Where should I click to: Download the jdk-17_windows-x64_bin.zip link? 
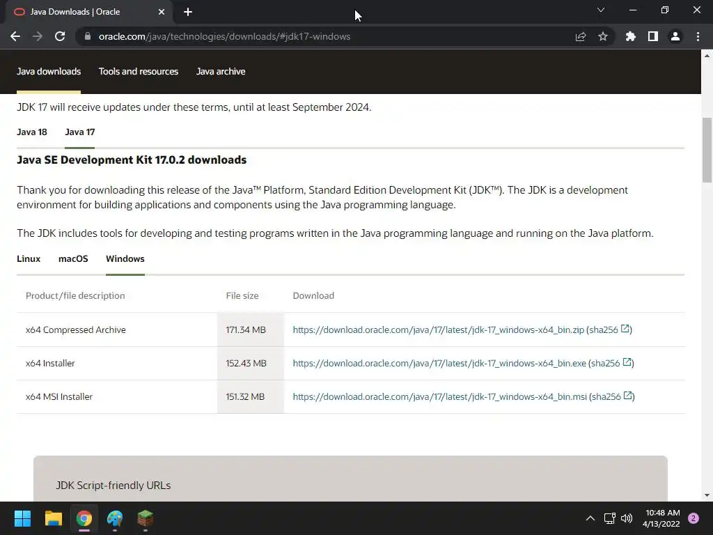439,329
